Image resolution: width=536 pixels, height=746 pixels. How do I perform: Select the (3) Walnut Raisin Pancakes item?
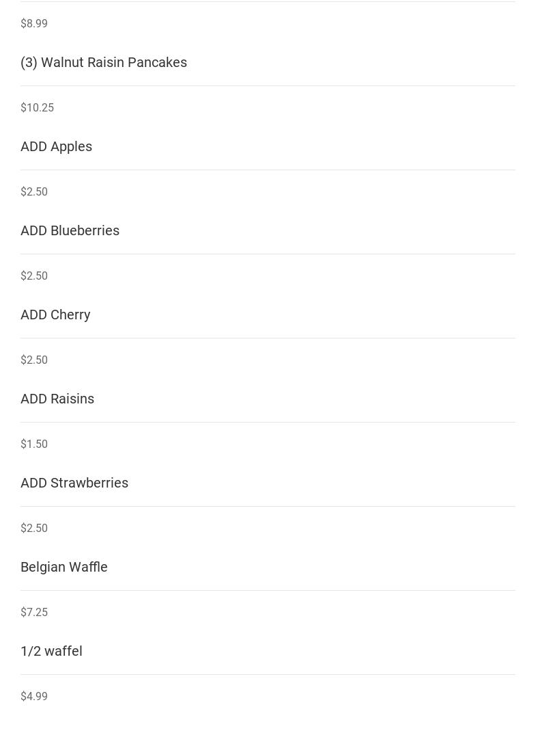pos(104,62)
